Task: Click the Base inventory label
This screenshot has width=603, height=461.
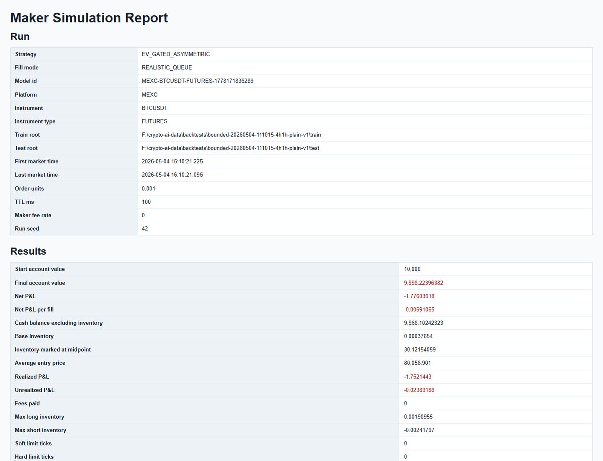Action: click(34, 336)
